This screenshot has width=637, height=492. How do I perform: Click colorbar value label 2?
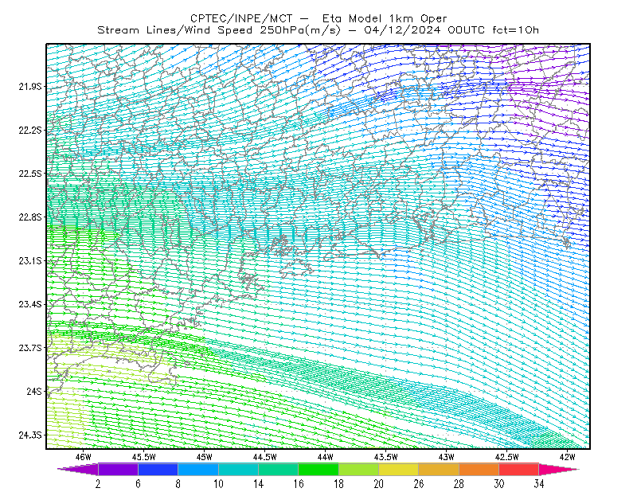(98, 484)
